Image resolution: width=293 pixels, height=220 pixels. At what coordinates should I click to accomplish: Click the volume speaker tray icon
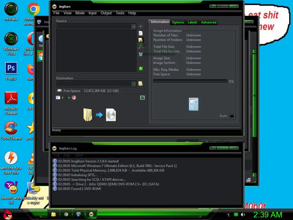pos(243,215)
